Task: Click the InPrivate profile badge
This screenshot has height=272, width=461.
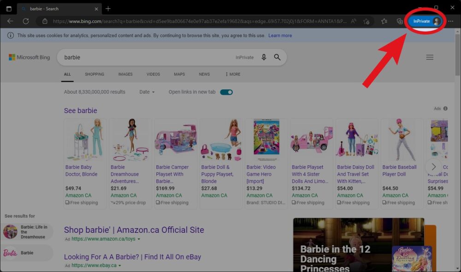Action: (x=424, y=21)
